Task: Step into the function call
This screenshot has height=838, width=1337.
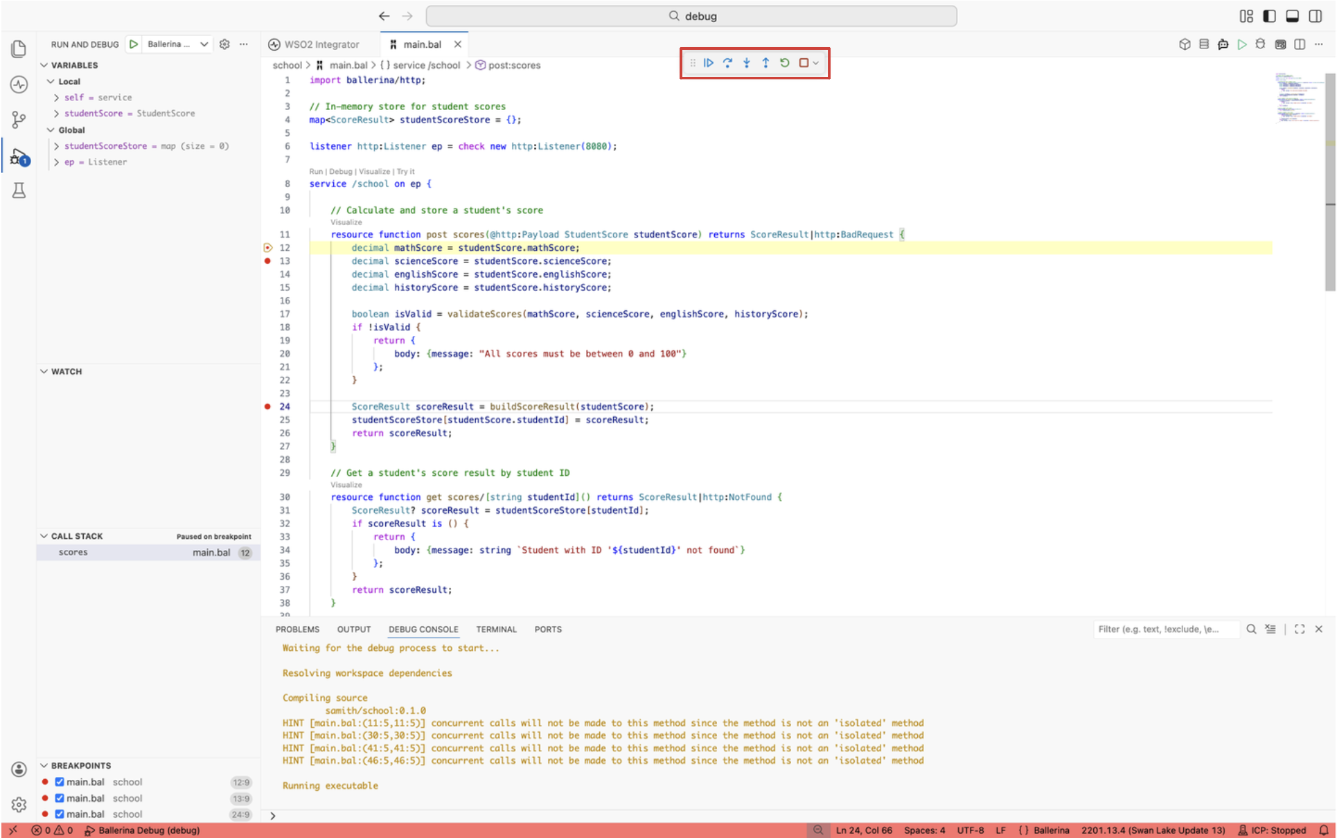Action: 747,63
